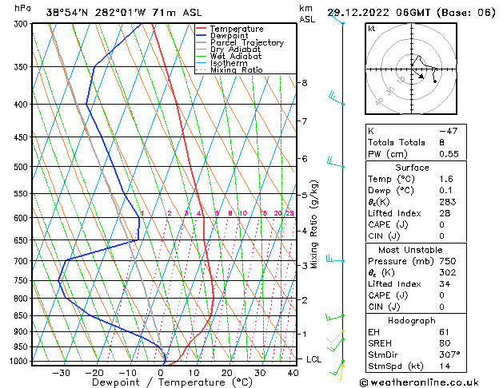
Task: Click the surface Lifted Index value 28
Action: click(x=445, y=213)
